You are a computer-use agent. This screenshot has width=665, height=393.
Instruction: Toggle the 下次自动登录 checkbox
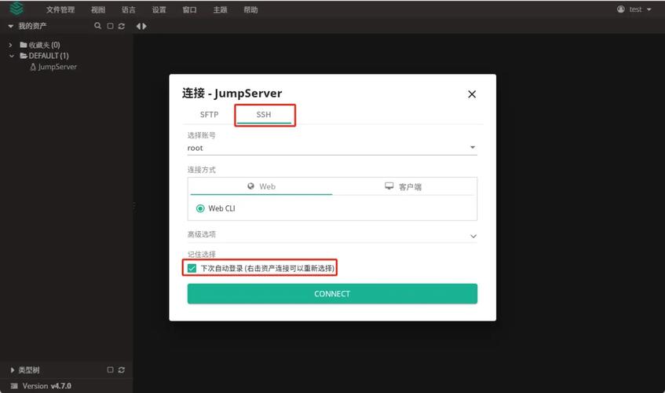[192, 268]
